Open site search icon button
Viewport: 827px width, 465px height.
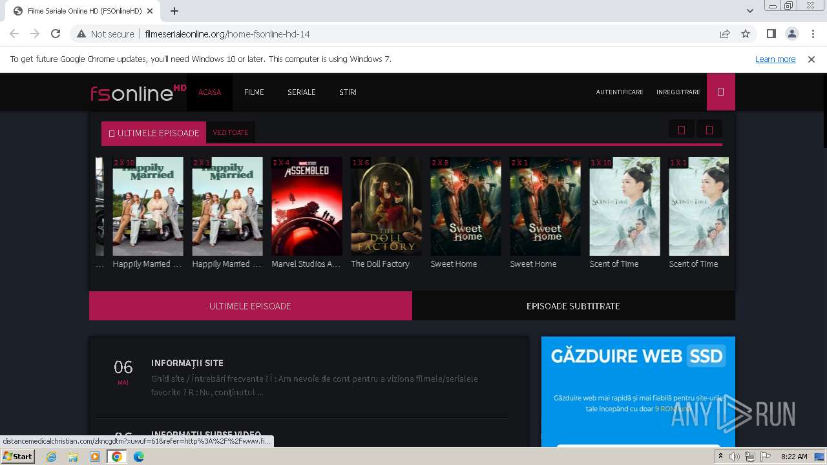click(x=721, y=92)
